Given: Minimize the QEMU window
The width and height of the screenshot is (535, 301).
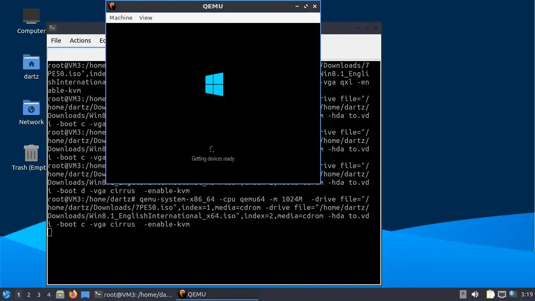Looking at the screenshot, I should (297, 6).
